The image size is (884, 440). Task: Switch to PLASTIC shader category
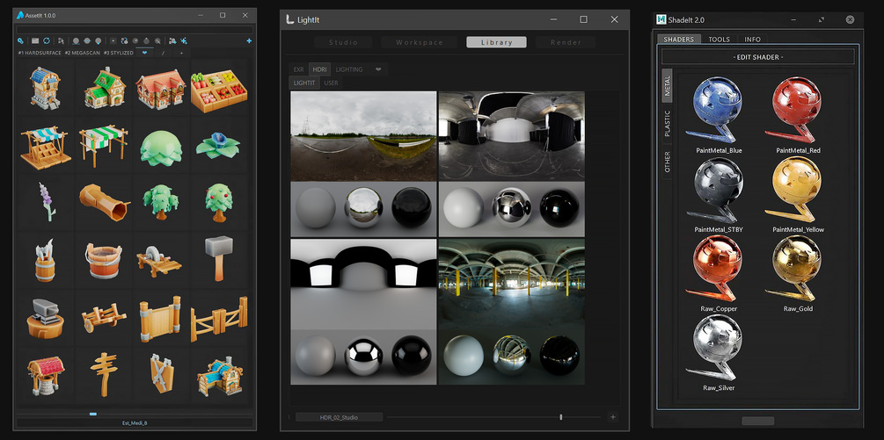coord(667,123)
